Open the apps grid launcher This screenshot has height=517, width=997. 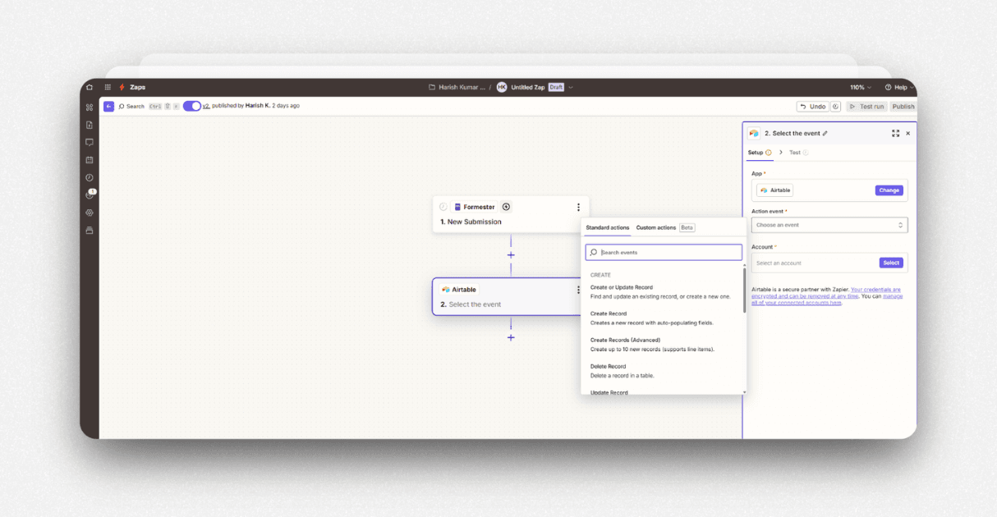(x=108, y=87)
